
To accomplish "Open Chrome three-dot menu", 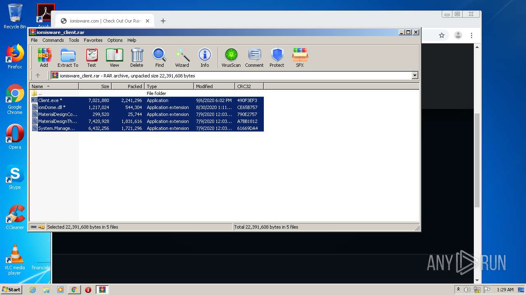I will tap(472, 36).
